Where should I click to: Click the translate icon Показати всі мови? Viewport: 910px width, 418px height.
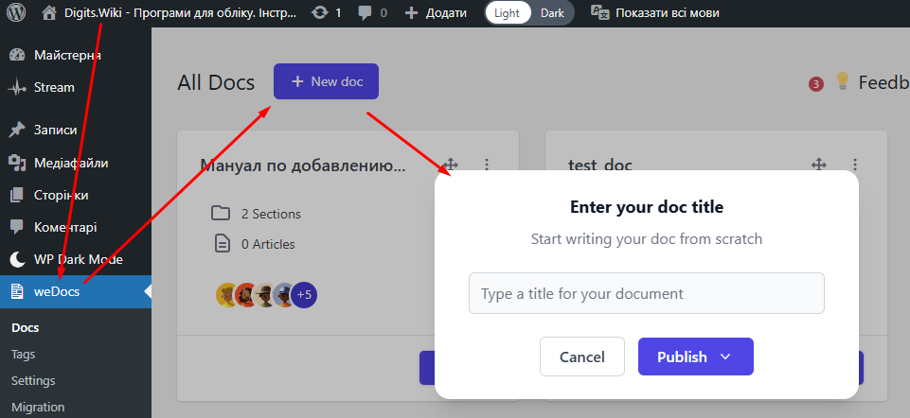click(x=600, y=12)
